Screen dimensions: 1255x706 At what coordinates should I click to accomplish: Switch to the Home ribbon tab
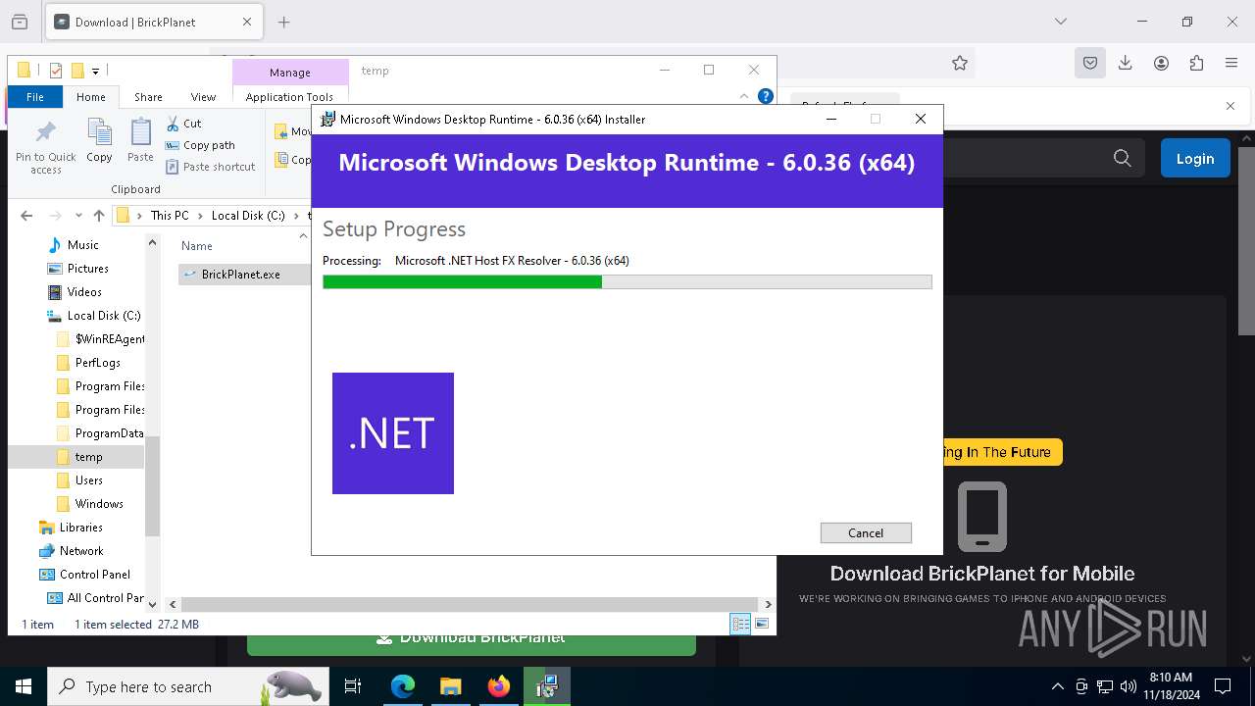pos(91,97)
